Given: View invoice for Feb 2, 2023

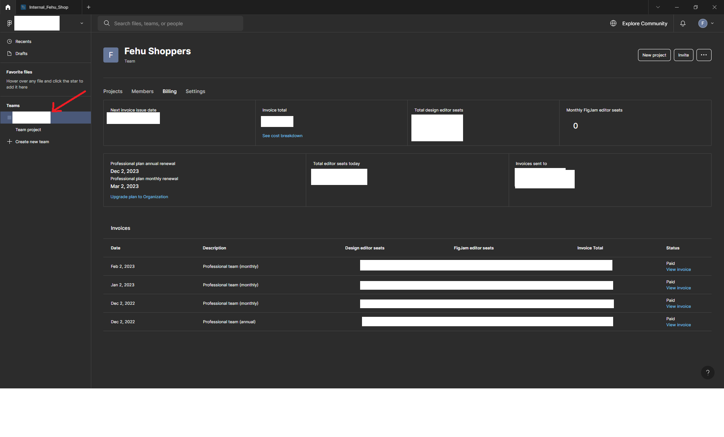Looking at the screenshot, I should click(x=678, y=269).
